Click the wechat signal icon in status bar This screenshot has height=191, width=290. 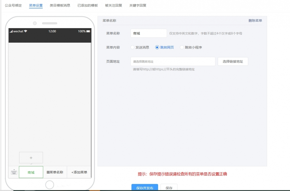pos(11,31)
